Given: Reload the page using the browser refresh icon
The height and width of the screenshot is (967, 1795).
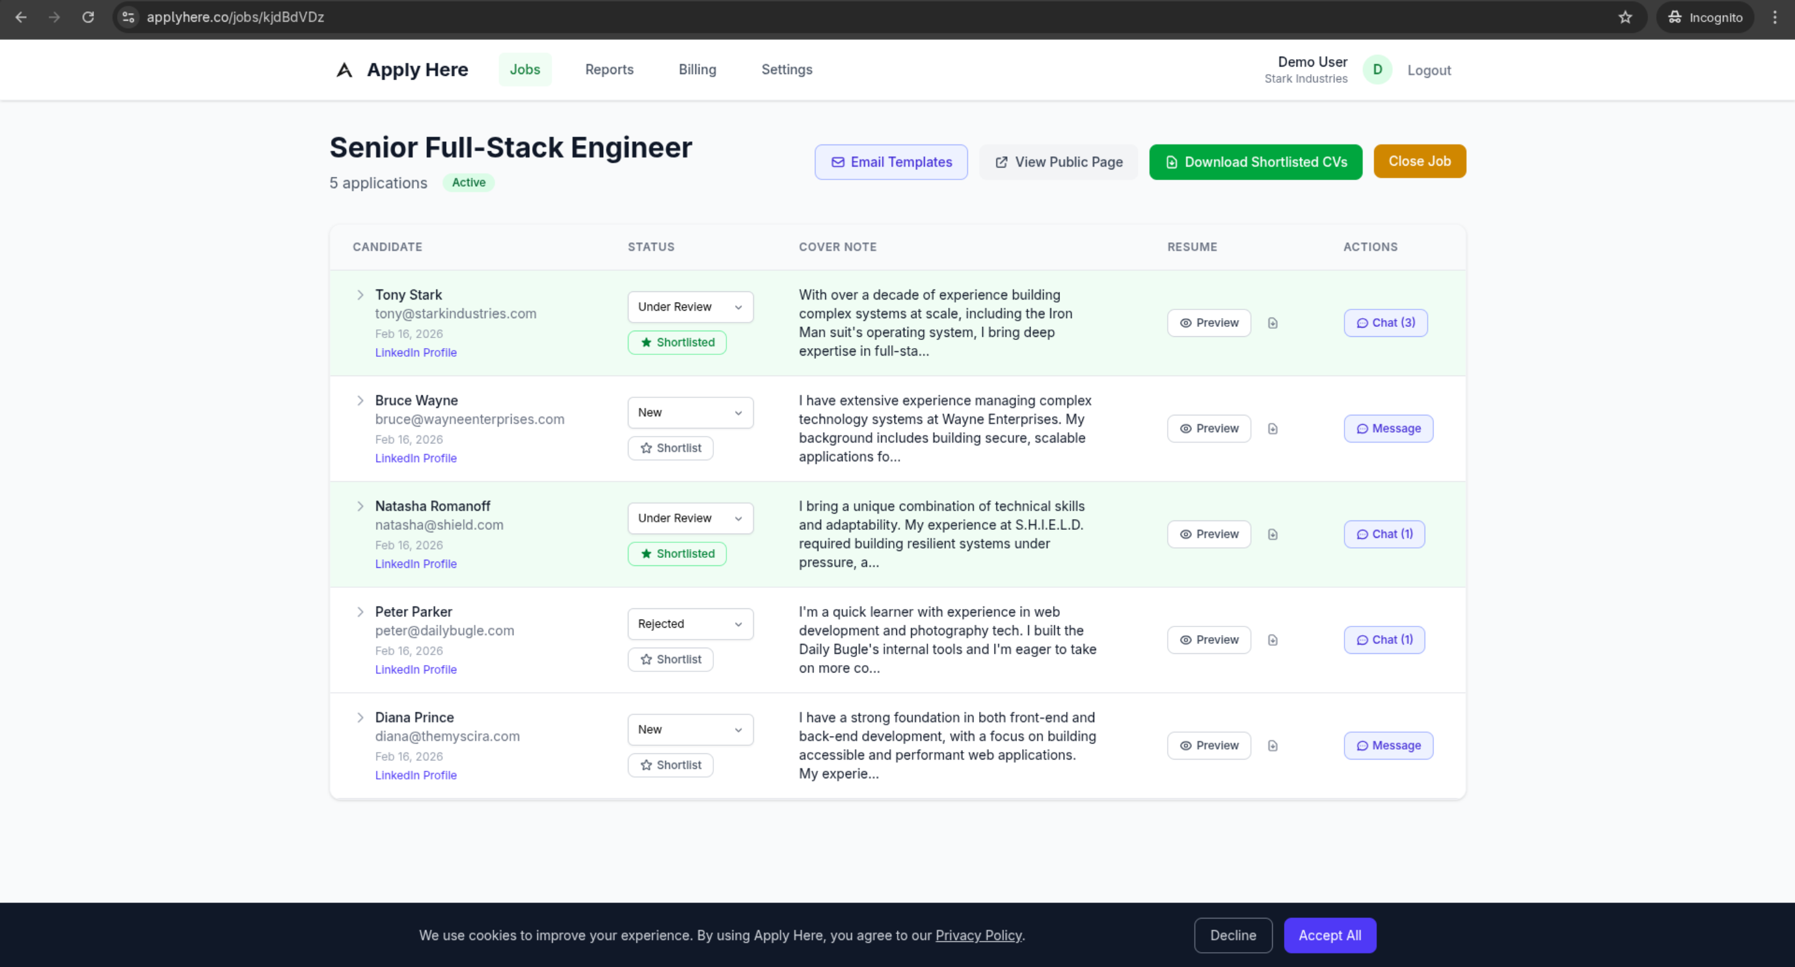Looking at the screenshot, I should point(88,17).
